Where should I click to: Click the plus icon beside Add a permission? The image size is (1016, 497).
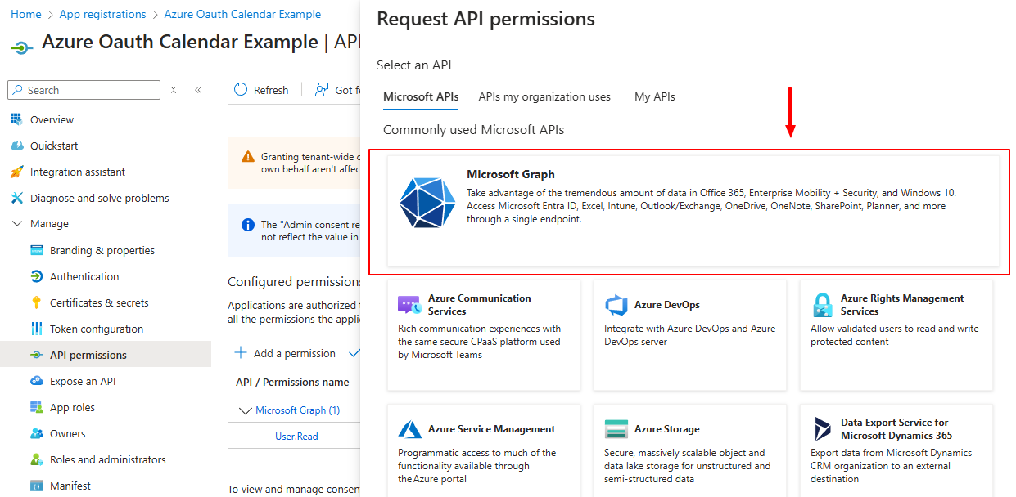241,353
